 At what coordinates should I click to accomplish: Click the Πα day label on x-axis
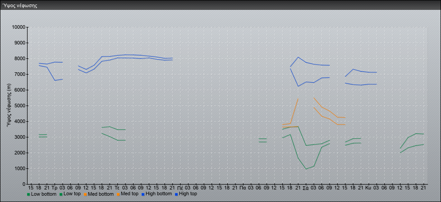click(x=243, y=188)
